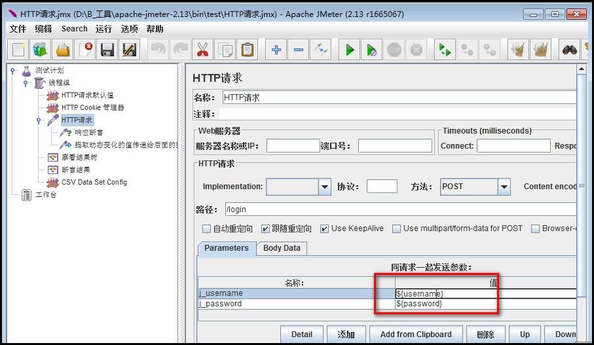Viewport: 594px width, 345px height.
Task: Enable the 自动重定向 checkbox
Action: 206,228
